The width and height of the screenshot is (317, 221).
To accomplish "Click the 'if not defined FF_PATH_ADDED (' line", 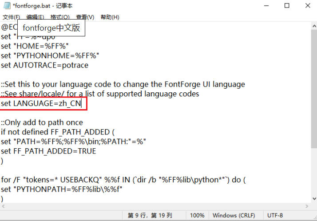I will (58, 132).
